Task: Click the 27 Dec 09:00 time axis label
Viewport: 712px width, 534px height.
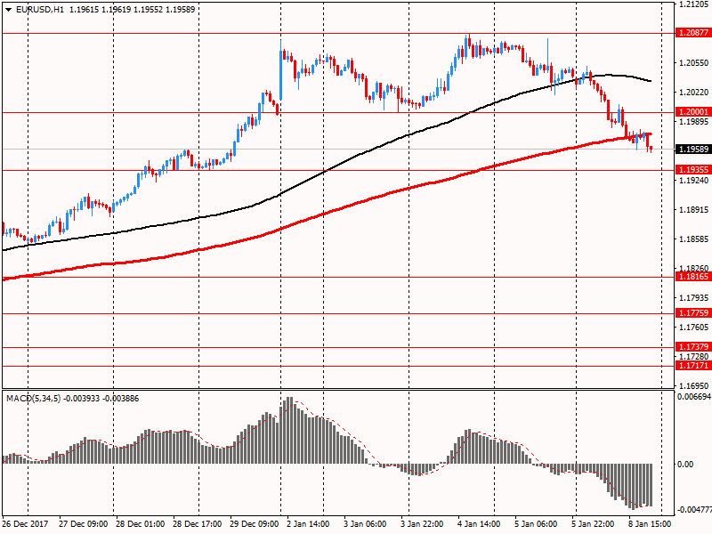Action: point(83,524)
